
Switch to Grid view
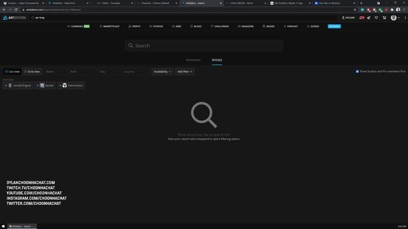32,71
